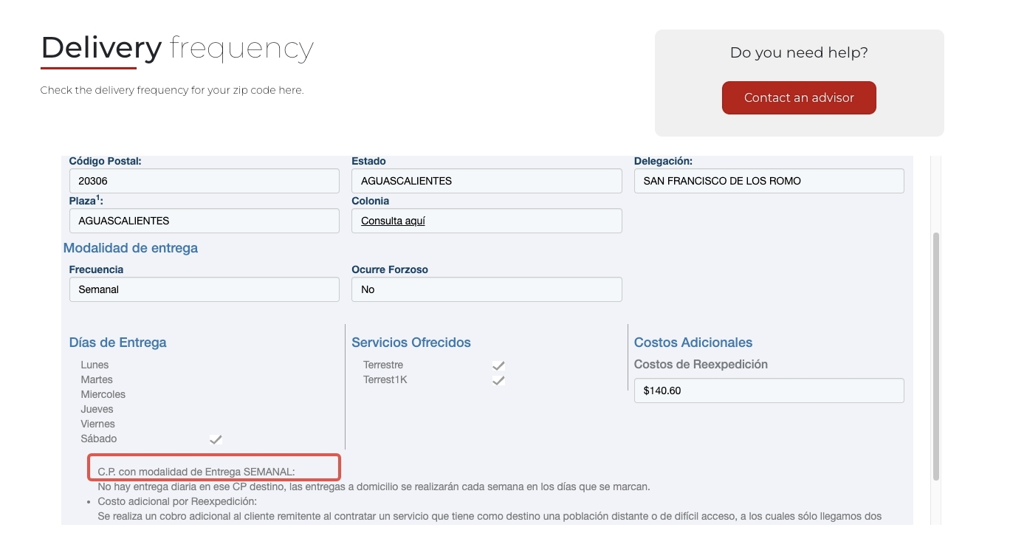Screen dimensions: 1027x533
Task: Click the Modalidad de entrega heading
Action: 131,248
